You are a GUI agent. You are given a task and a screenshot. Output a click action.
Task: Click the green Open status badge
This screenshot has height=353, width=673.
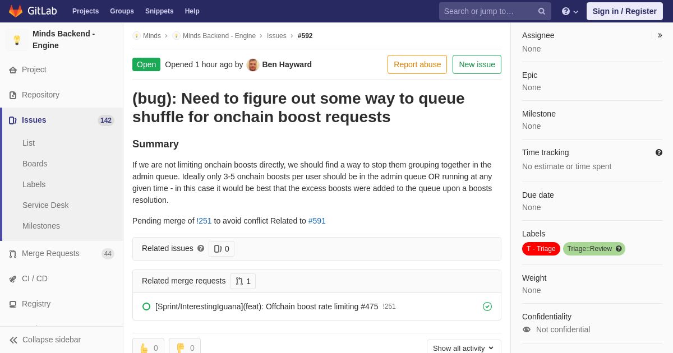coord(146,64)
